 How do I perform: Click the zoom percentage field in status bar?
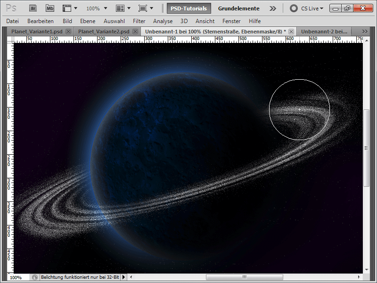tap(18, 277)
